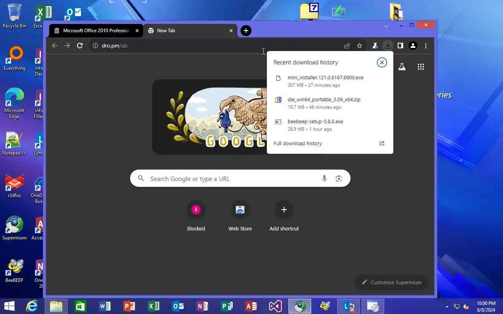
Task: Open beebeep-setup-5.8.6.exe download
Action: click(x=330, y=125)
